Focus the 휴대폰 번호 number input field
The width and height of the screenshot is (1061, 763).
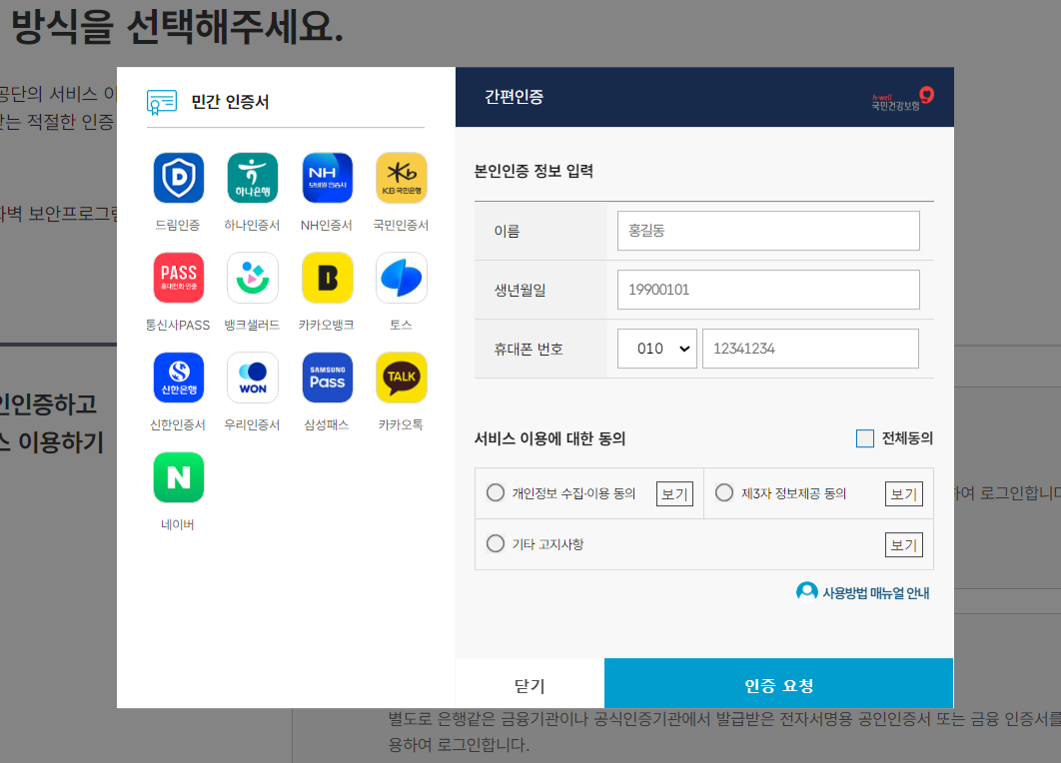810,349
